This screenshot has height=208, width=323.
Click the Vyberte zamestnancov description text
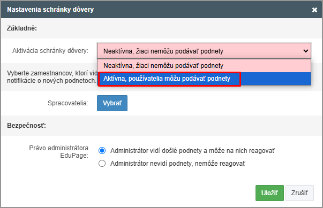pos(52,77)
